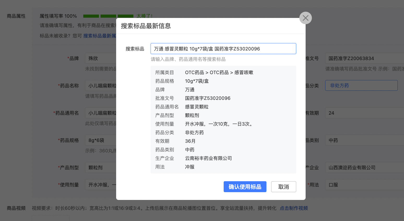Close the 搜索标品最新信息 dialog with the X icon

(x=306, y=18)
